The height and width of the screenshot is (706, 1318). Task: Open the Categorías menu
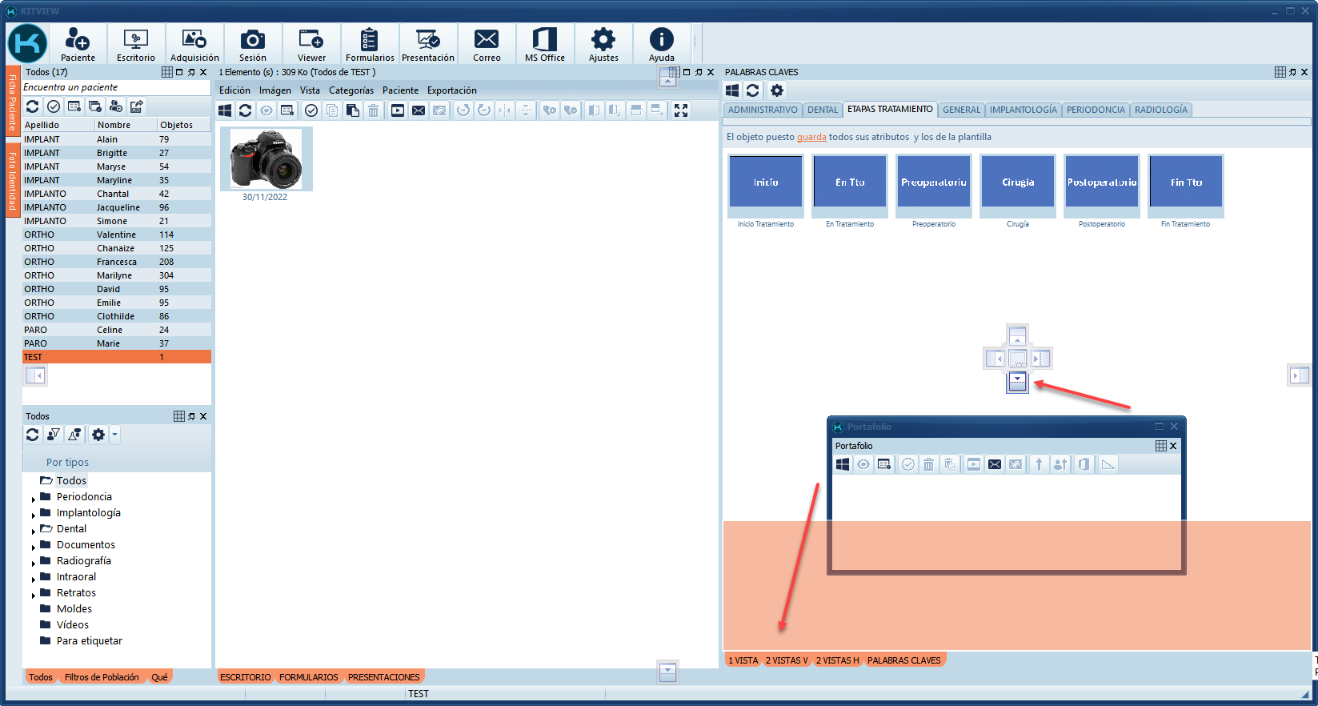point(351,90)
